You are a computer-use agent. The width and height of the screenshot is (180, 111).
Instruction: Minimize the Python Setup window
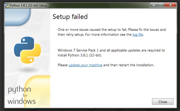(x=154, y=5)
